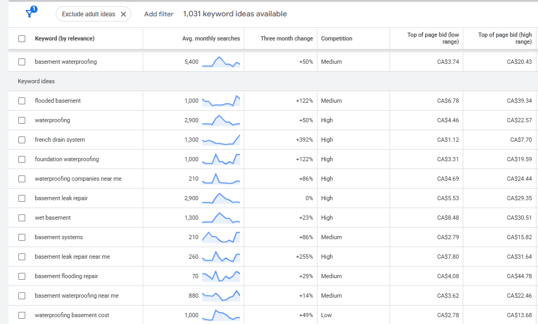Screen dimensions: 538x324
Task: Click Add filter
Action: (x=158, y=14)
